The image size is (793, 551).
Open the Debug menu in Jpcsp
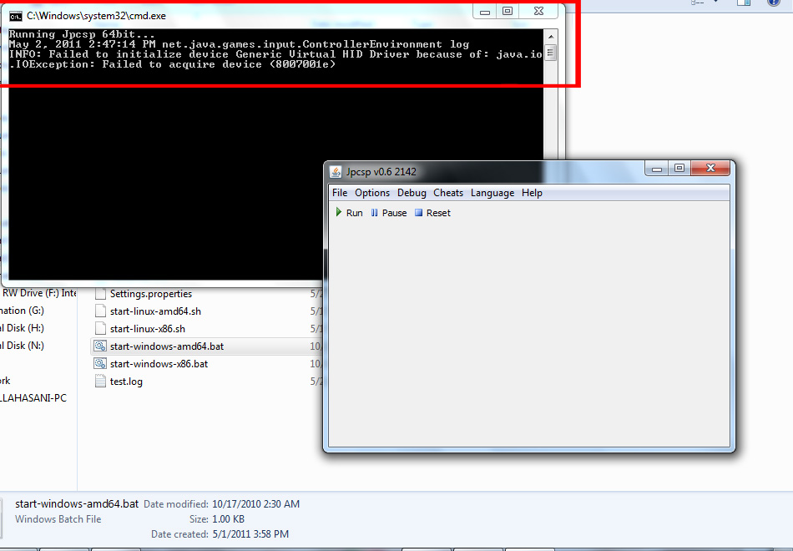click(x=412, y=193)
